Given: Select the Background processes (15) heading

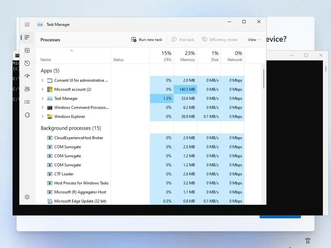Looking at the screenshot, I should pos(71,128).
